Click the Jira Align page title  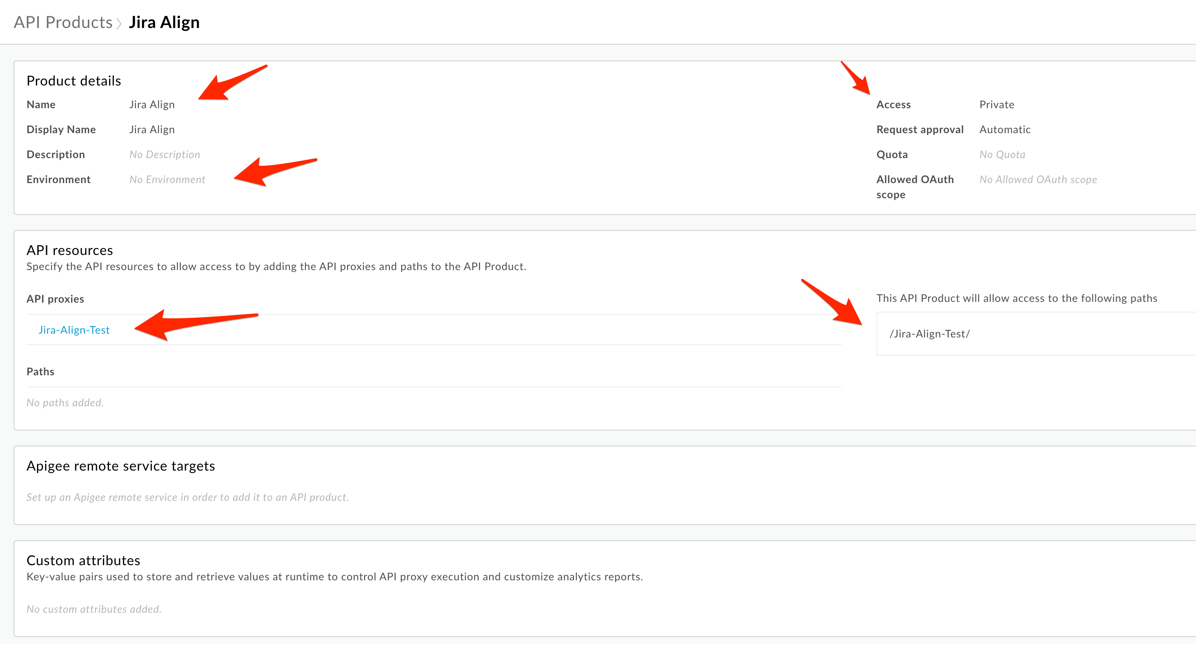[x=164, y=22]
